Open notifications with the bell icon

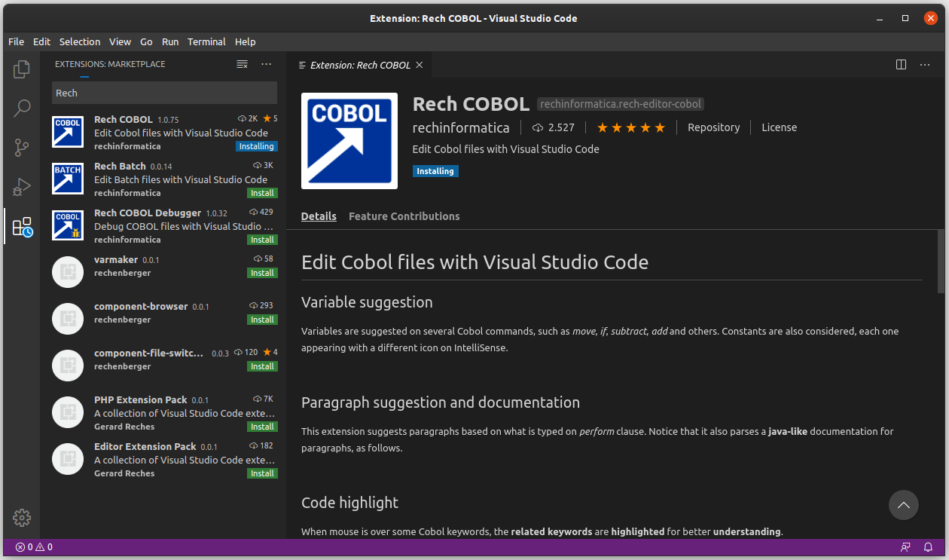pos(928,547)
